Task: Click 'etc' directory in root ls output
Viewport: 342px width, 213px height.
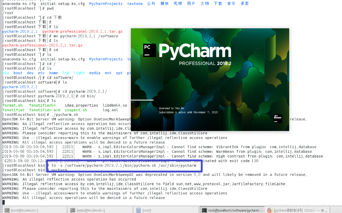Action: click(41, 73)
